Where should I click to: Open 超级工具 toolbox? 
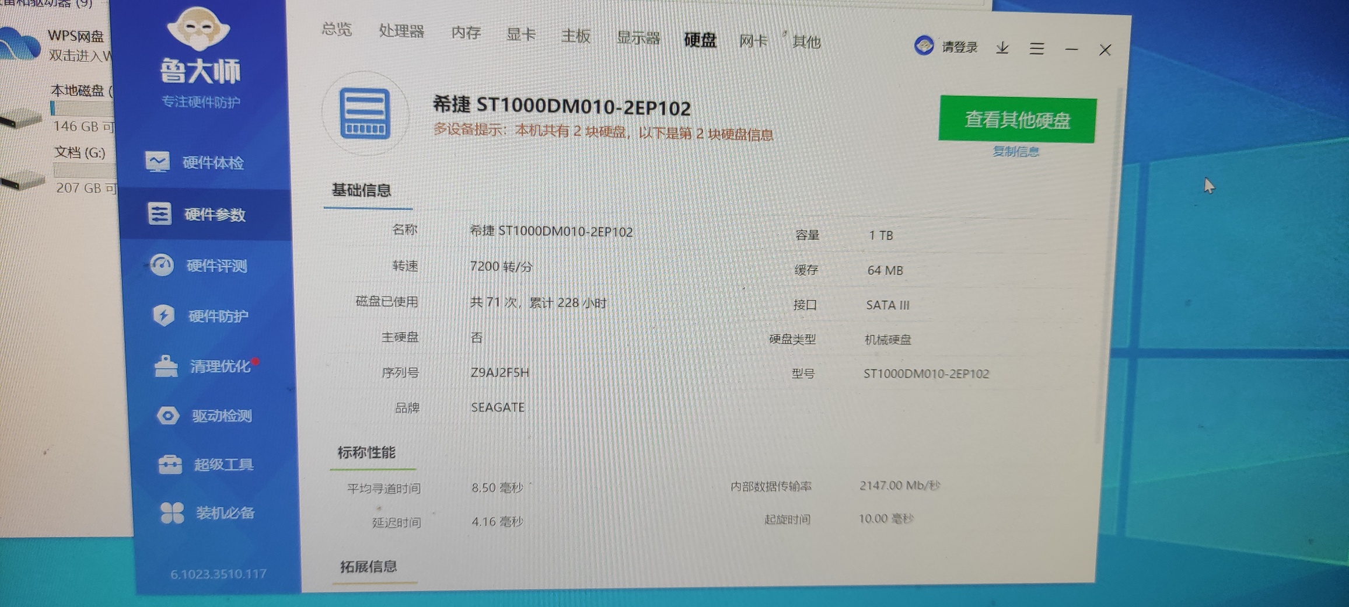tap(206, 465)
